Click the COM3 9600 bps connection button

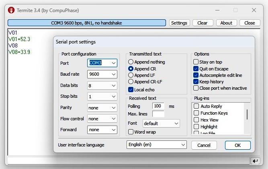[87, 23]
